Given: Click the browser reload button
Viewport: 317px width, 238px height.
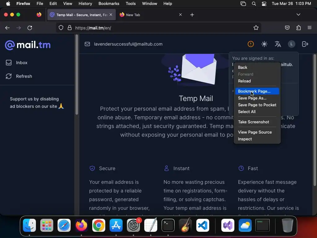Looking at the screenshot, I should click(x=30, y=28).
